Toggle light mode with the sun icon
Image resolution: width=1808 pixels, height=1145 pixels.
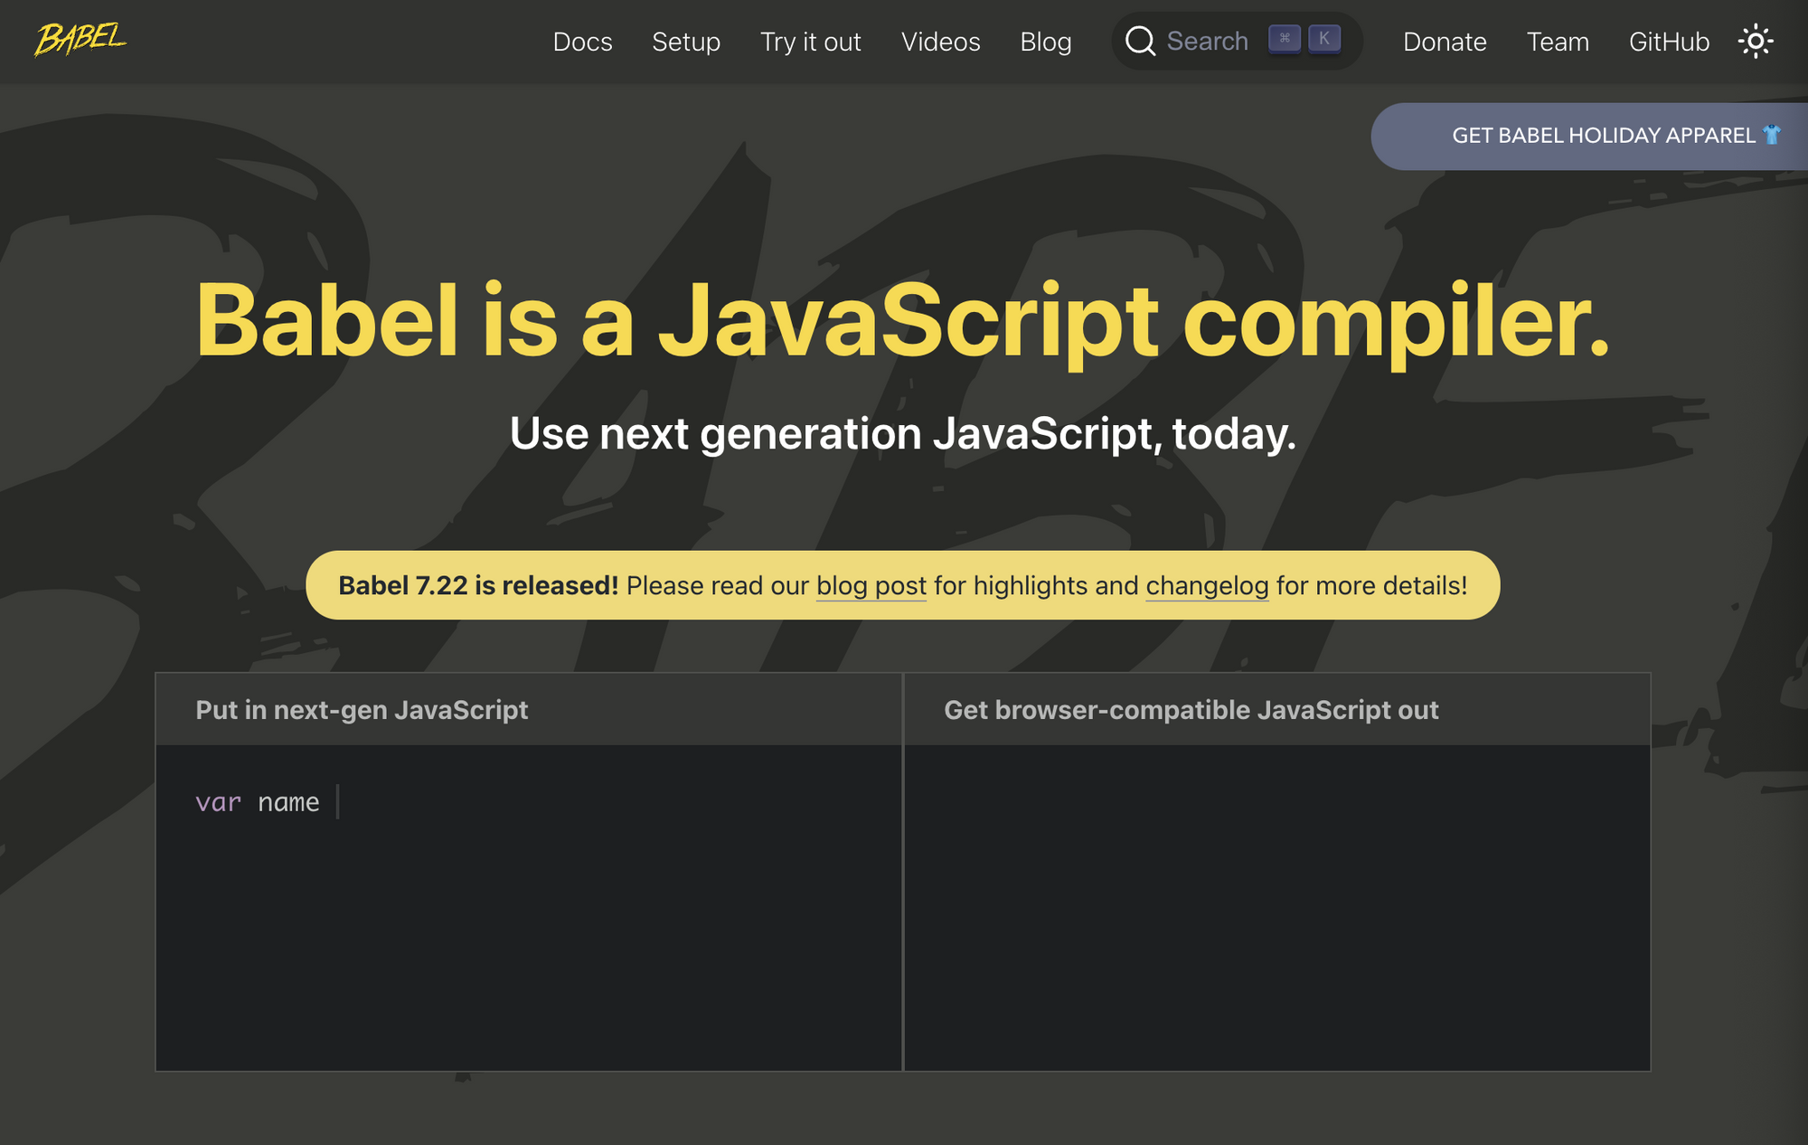1756,42
